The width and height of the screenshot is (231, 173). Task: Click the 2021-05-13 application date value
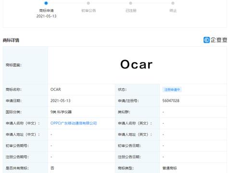point(61,101)
